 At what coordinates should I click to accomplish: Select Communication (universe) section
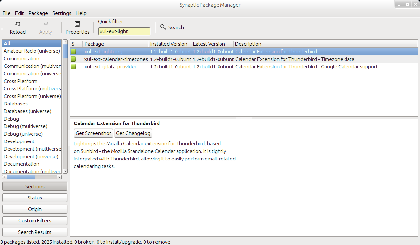32,74
